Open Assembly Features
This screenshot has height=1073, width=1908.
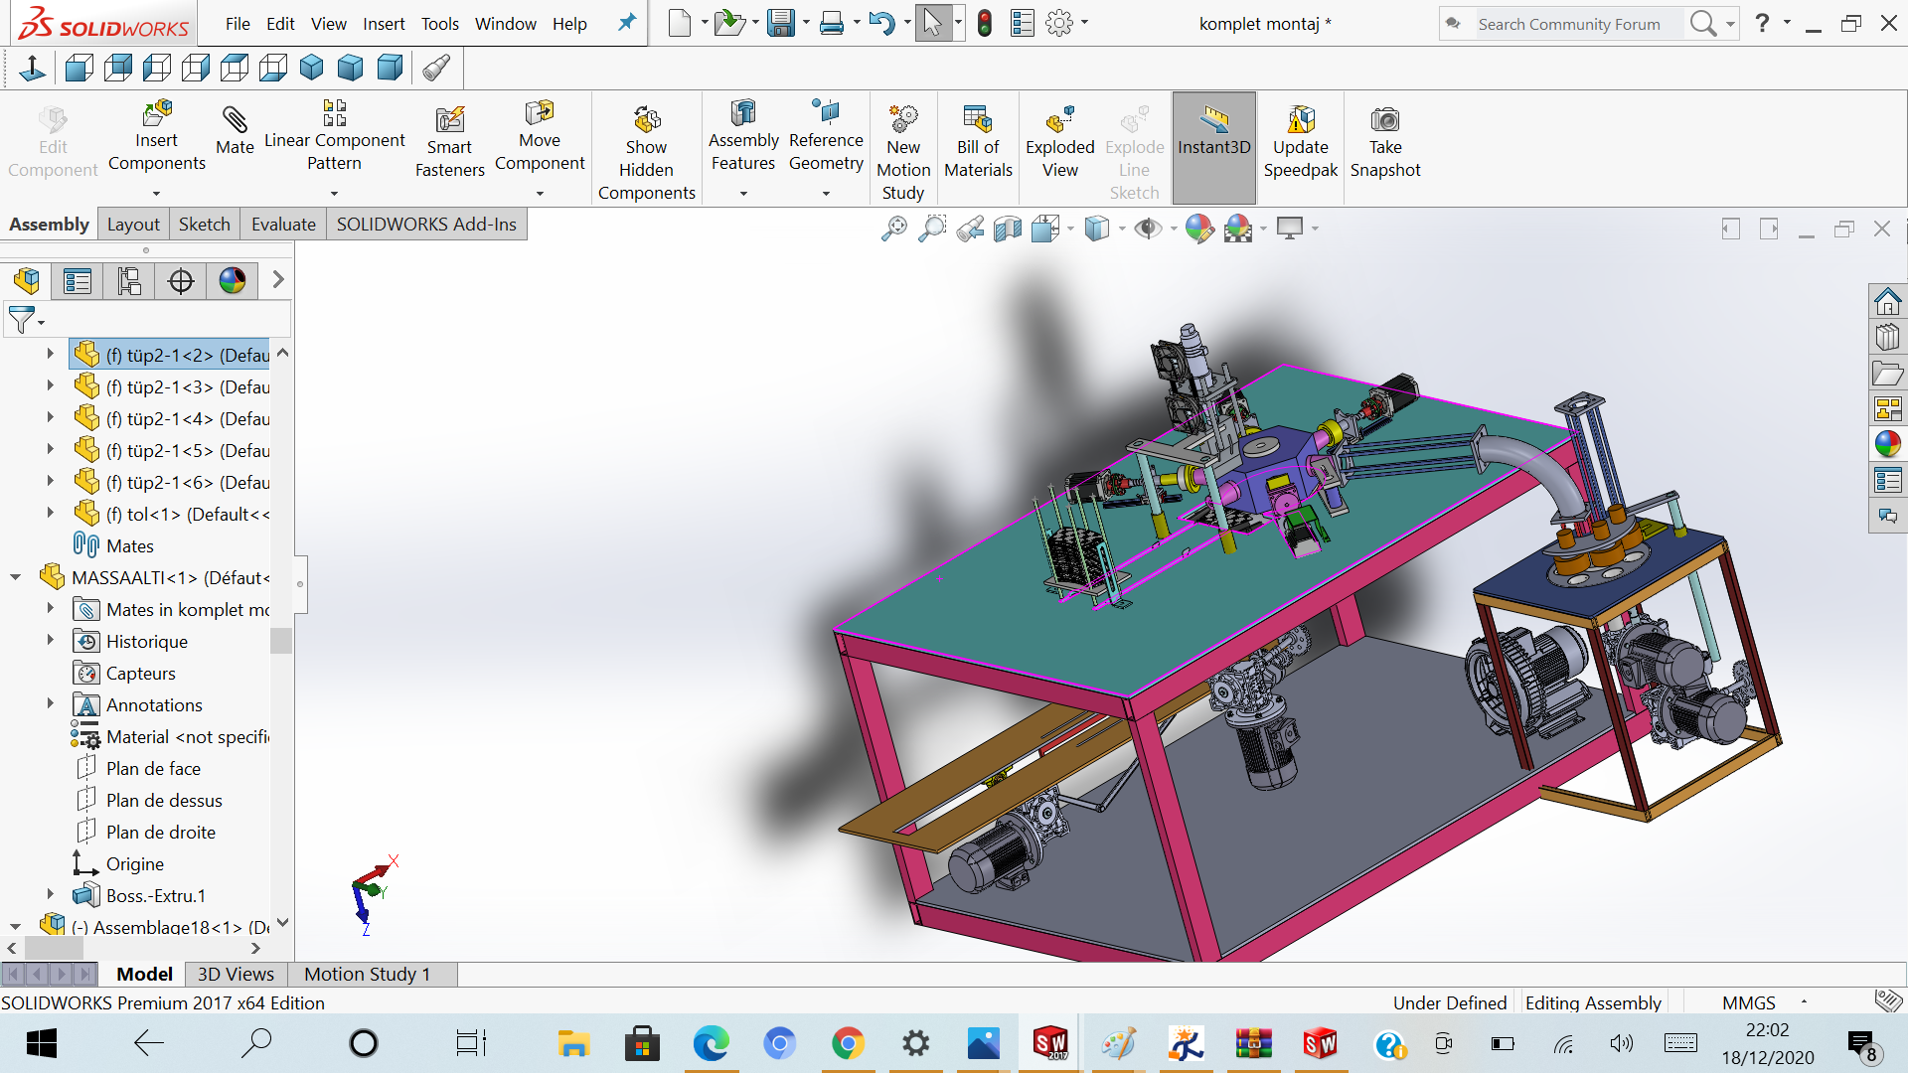click(x=743, y=137)
